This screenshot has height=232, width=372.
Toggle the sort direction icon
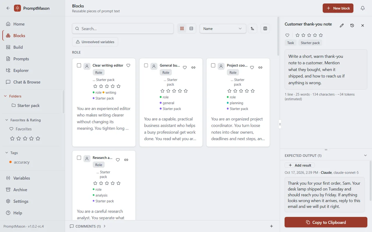253,28
